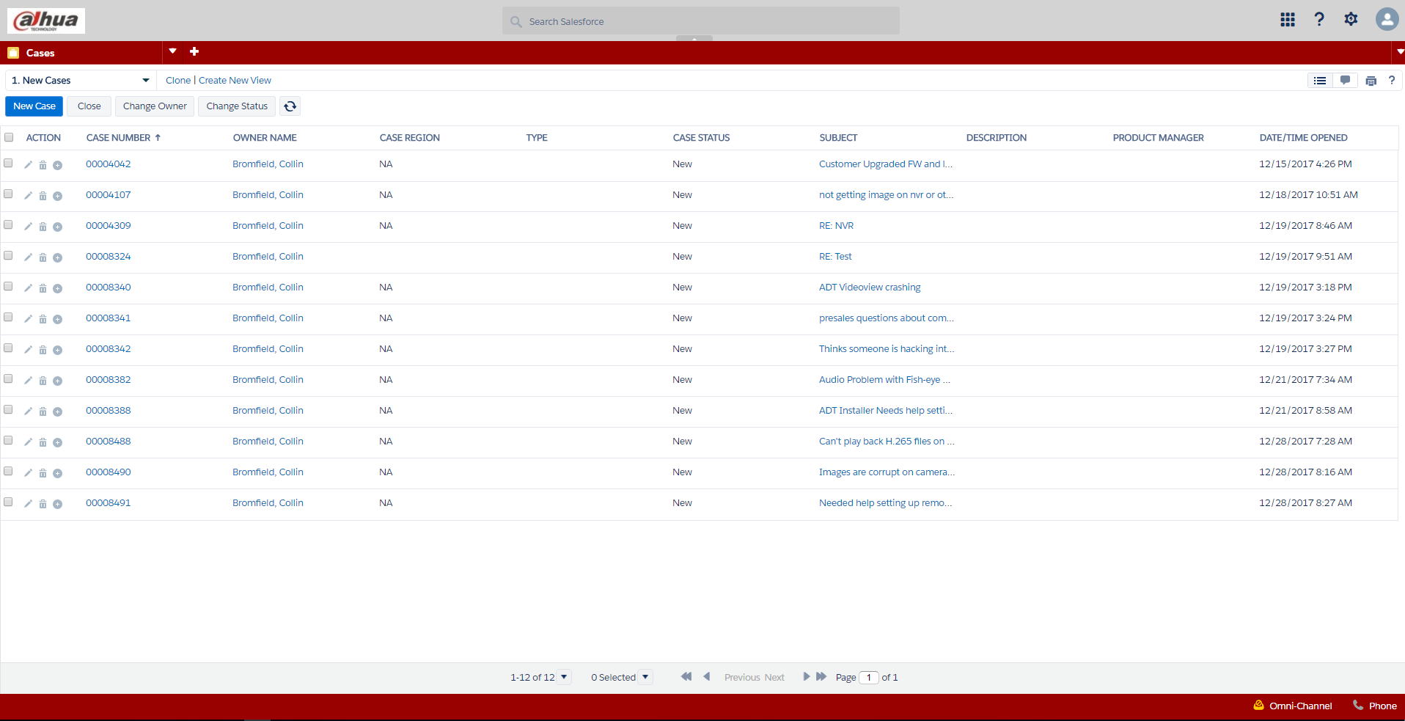Check the box for case 00004309
This screenshot has height=721, width=1405.
tap(8, 224)
